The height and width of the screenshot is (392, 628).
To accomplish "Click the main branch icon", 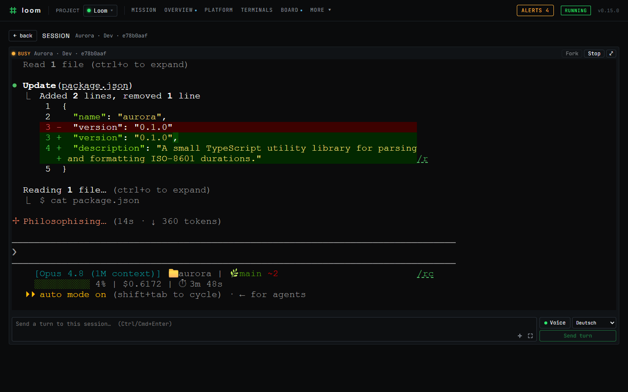I will pos(234,273).
